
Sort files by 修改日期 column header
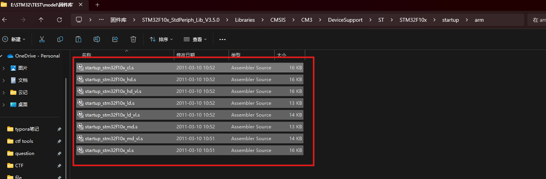click(x=186, y=55)
